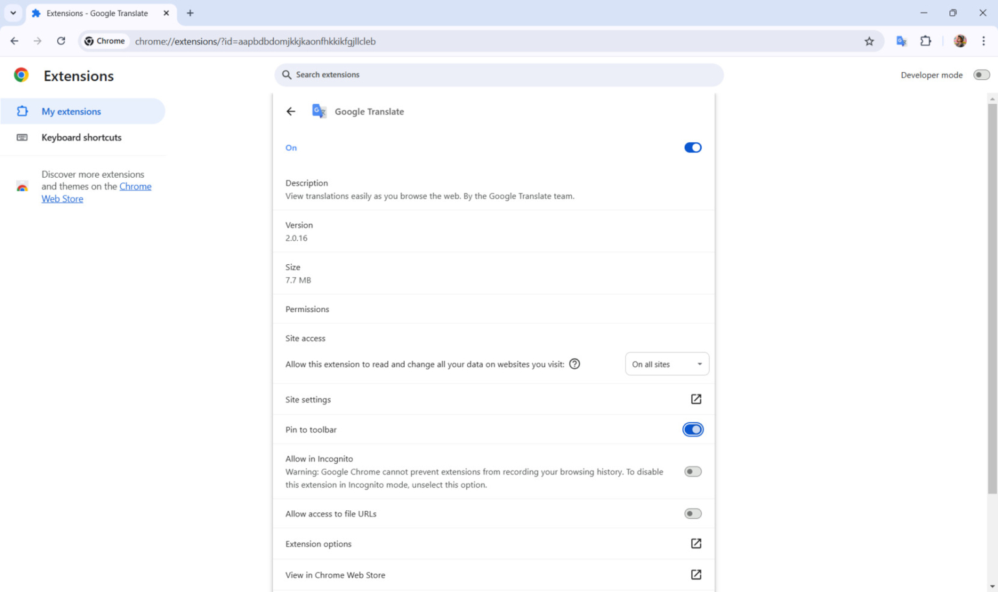The width and height of the screenshot is (998, 592).
Task: Open the Chrome three-dot menu
Action: 984,41
